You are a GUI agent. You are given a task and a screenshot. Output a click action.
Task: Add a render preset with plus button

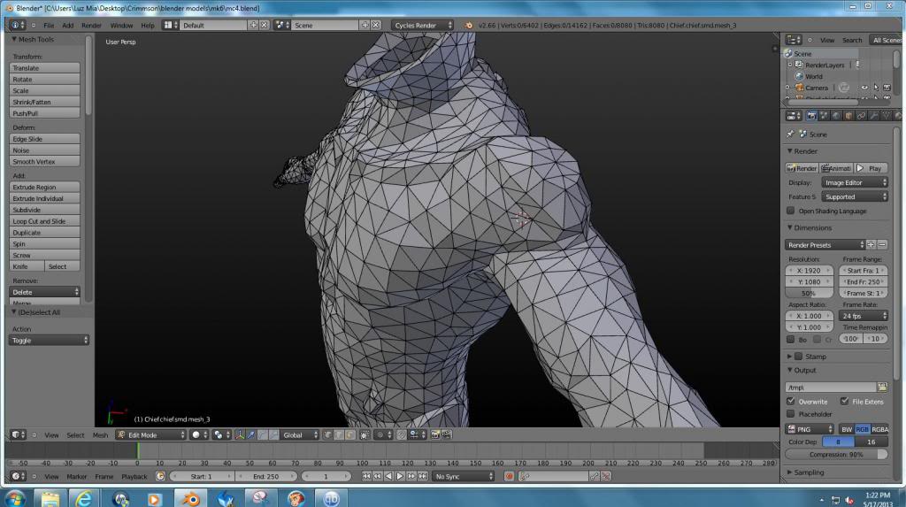point(871,244)
